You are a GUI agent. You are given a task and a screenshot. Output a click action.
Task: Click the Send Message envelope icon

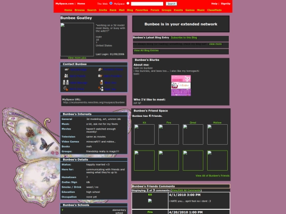coord(66,70)
